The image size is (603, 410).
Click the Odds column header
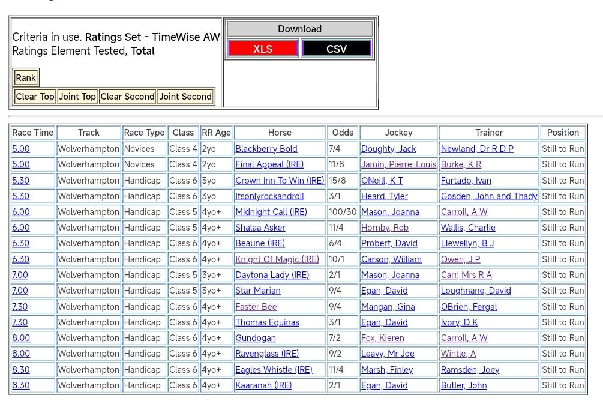(x=343, y=133)
